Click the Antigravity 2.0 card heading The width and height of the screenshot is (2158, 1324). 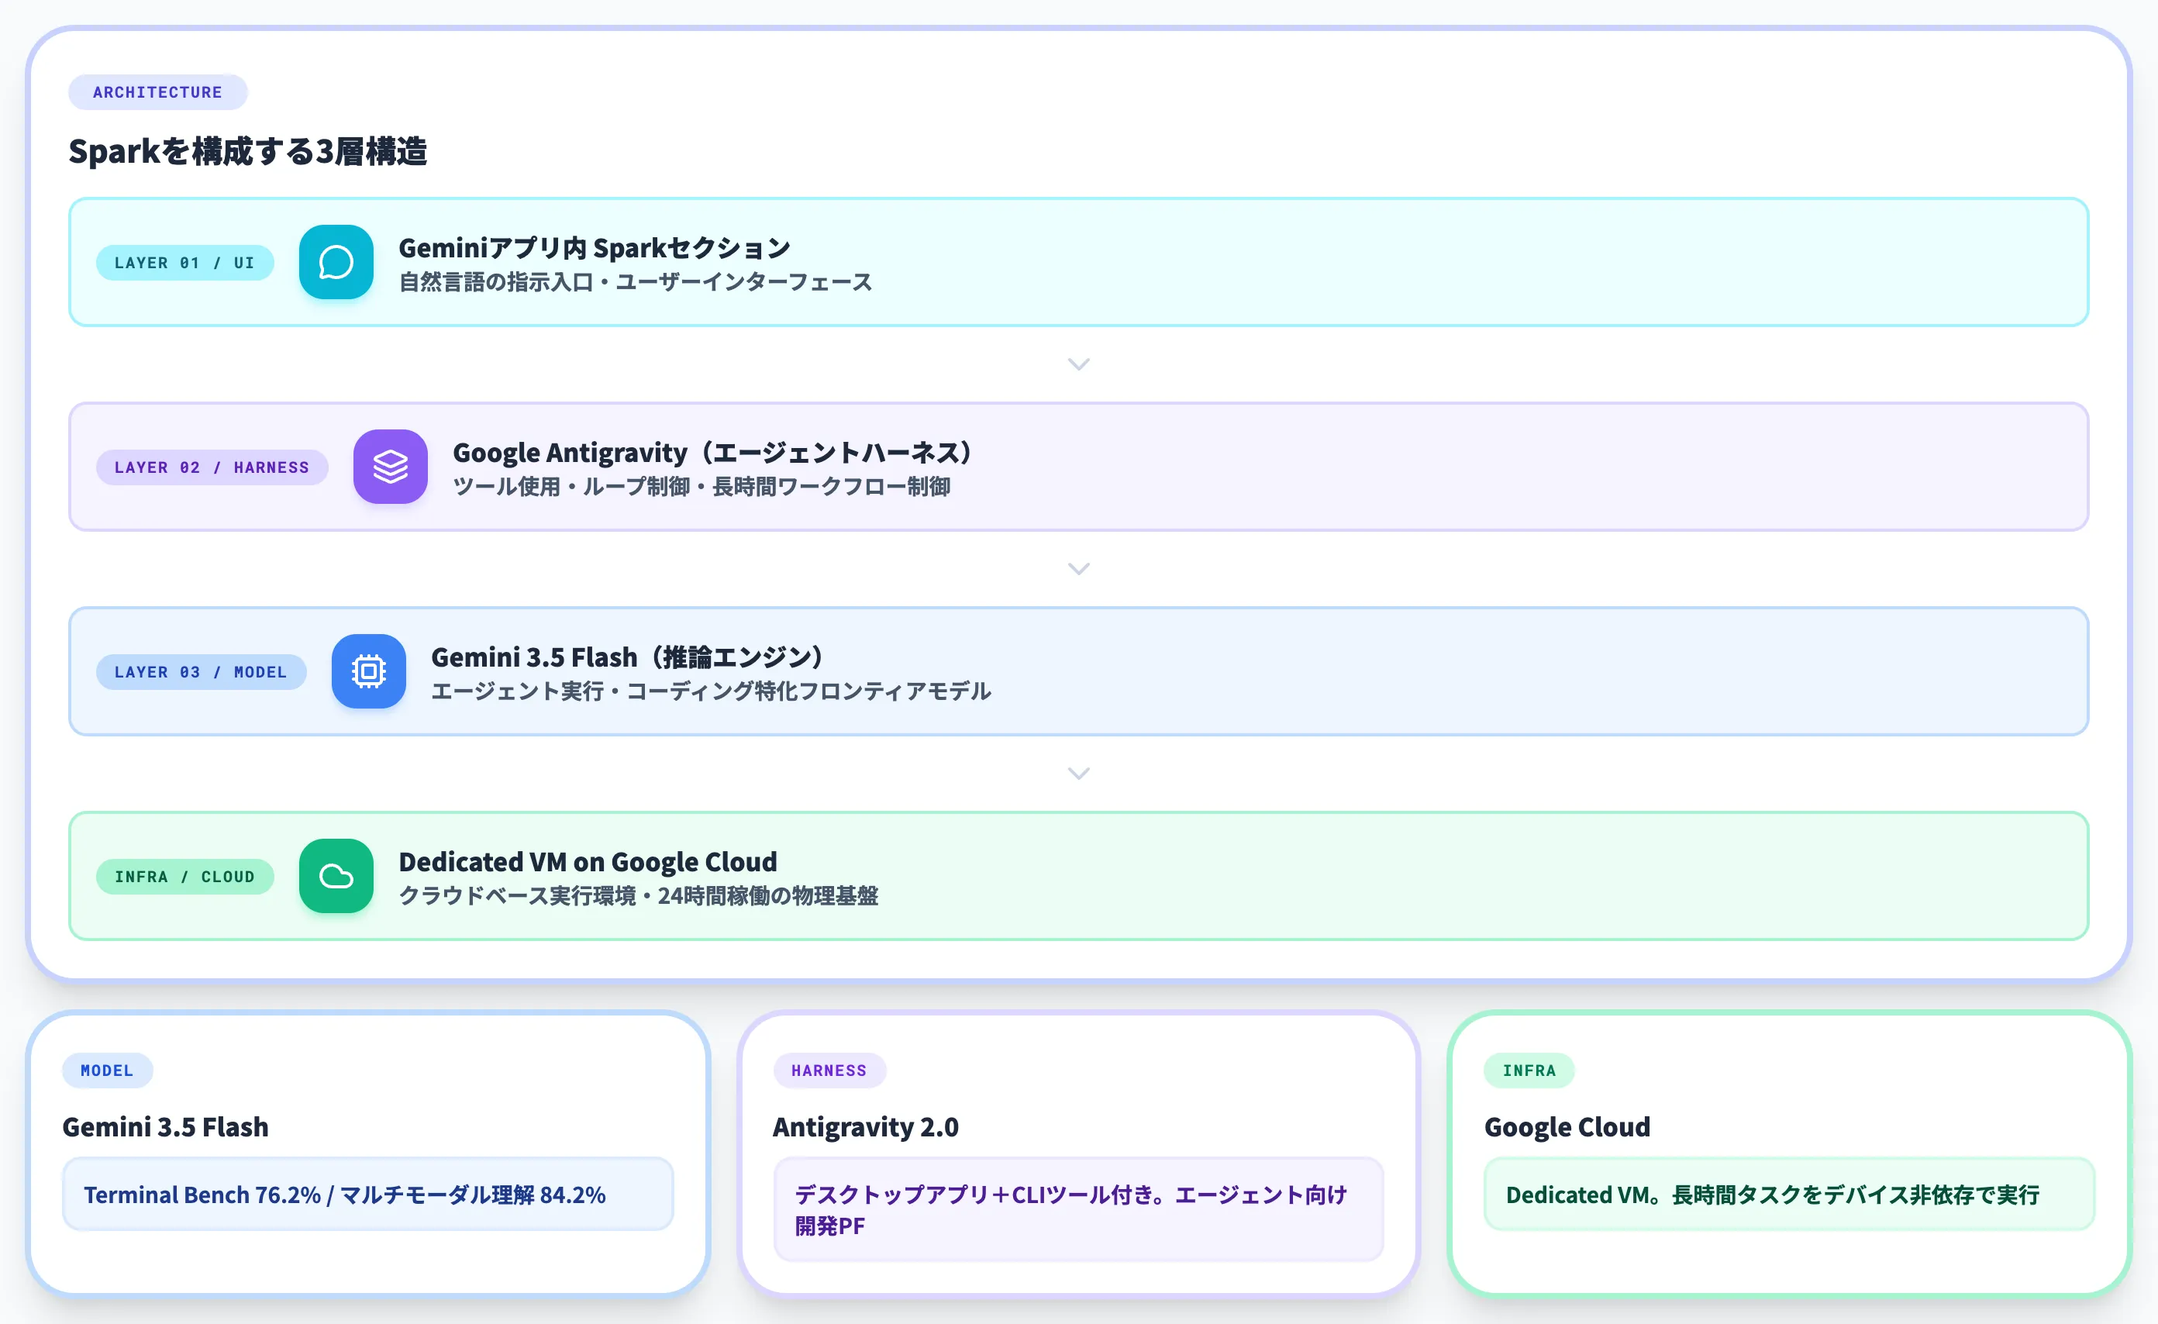tap(866, 1127)
